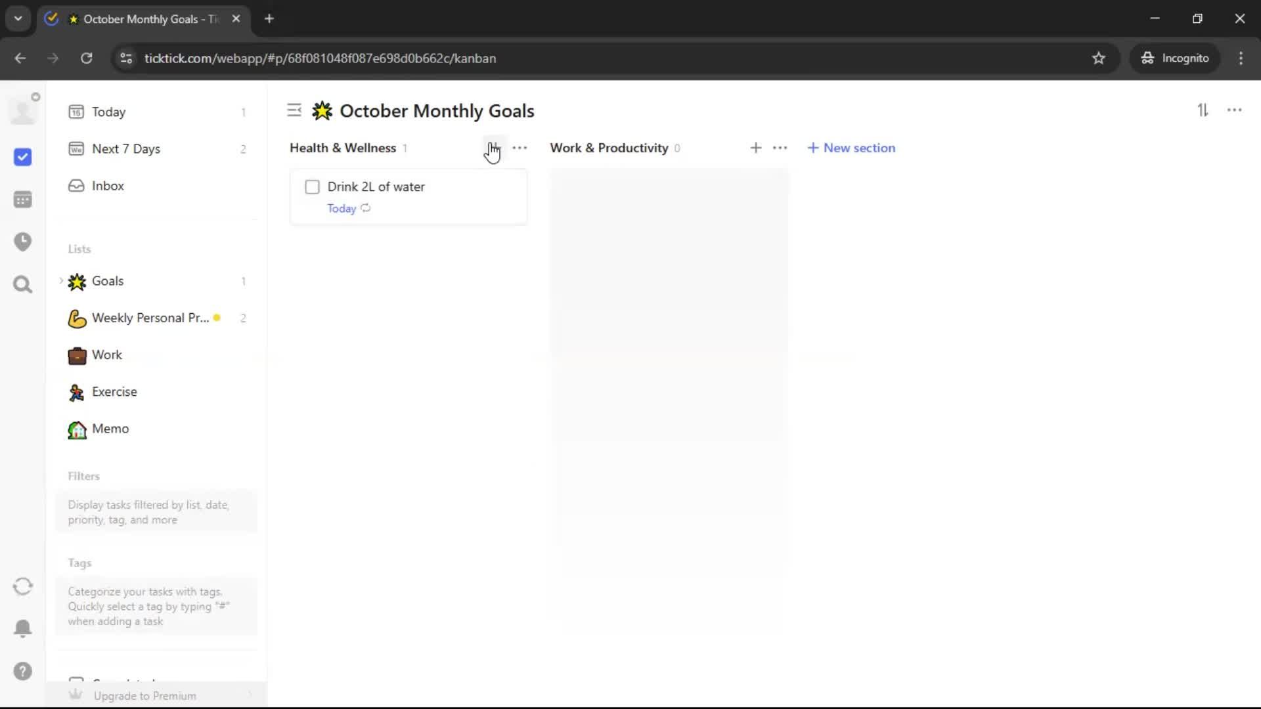Click the Sort icon at top right
This screenshot has width=1261, height=709.
point(1203,110)
